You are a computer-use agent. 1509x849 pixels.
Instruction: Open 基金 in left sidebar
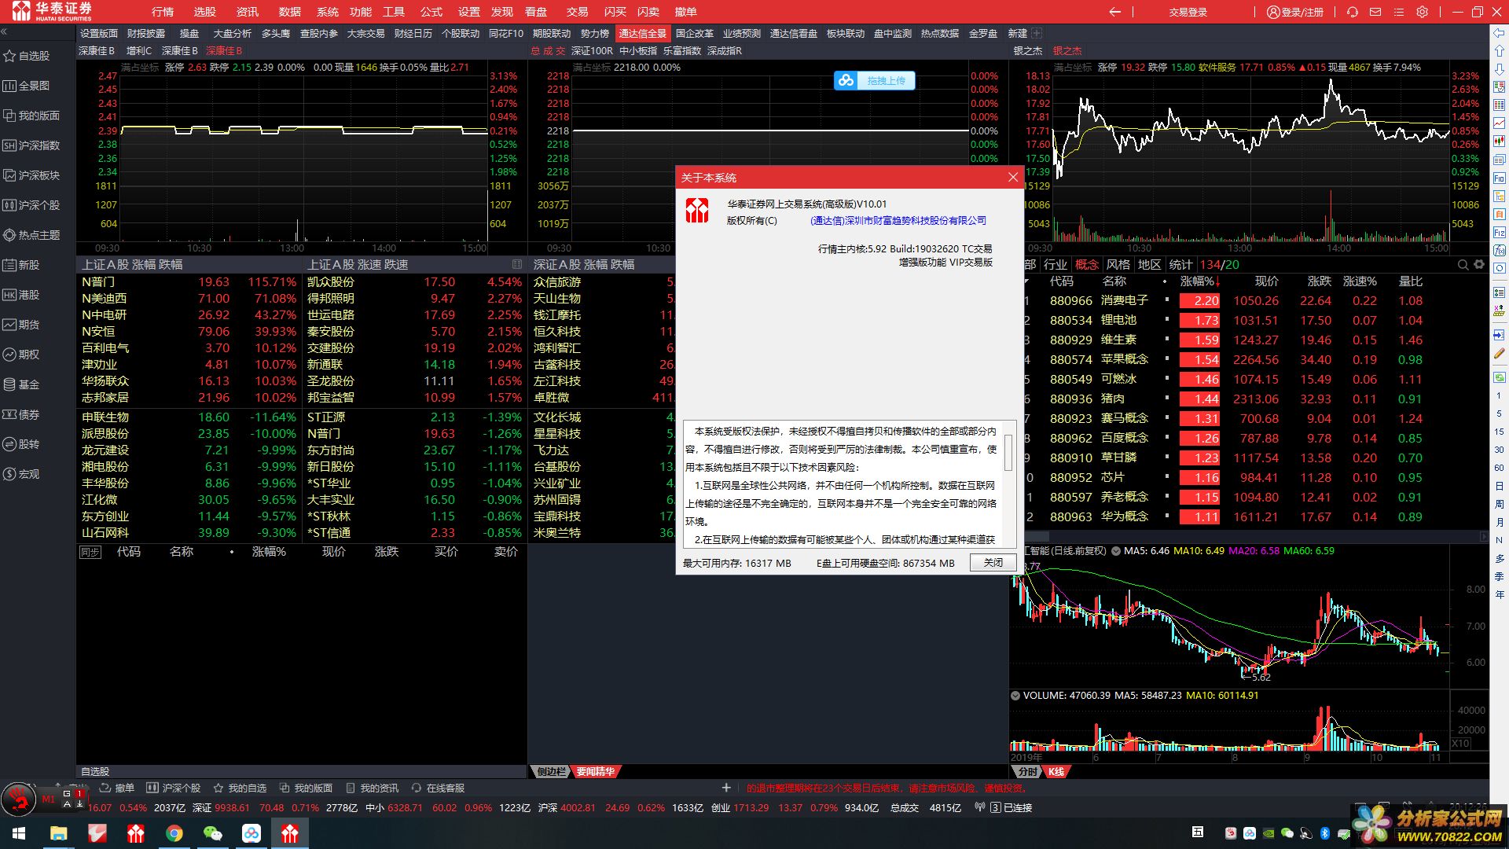pyautogui.click(x=21, y=384)
